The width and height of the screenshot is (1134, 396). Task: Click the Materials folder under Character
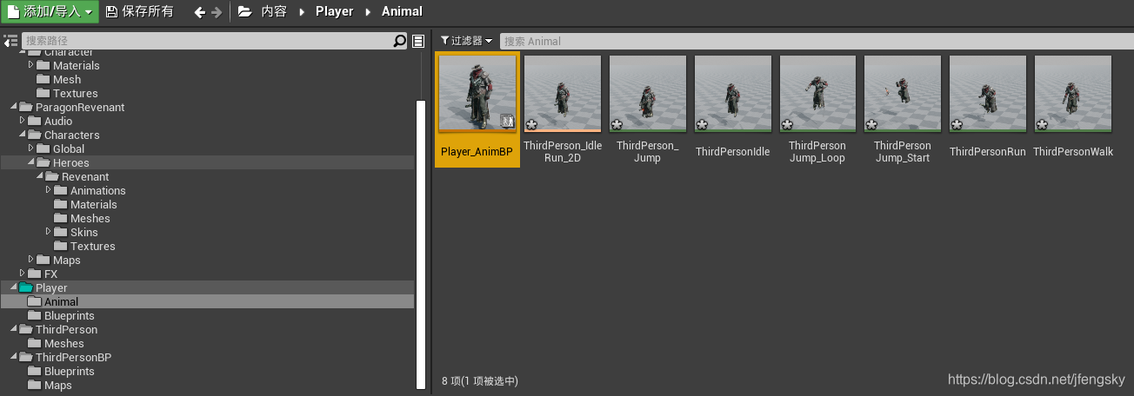click(76, 66)
